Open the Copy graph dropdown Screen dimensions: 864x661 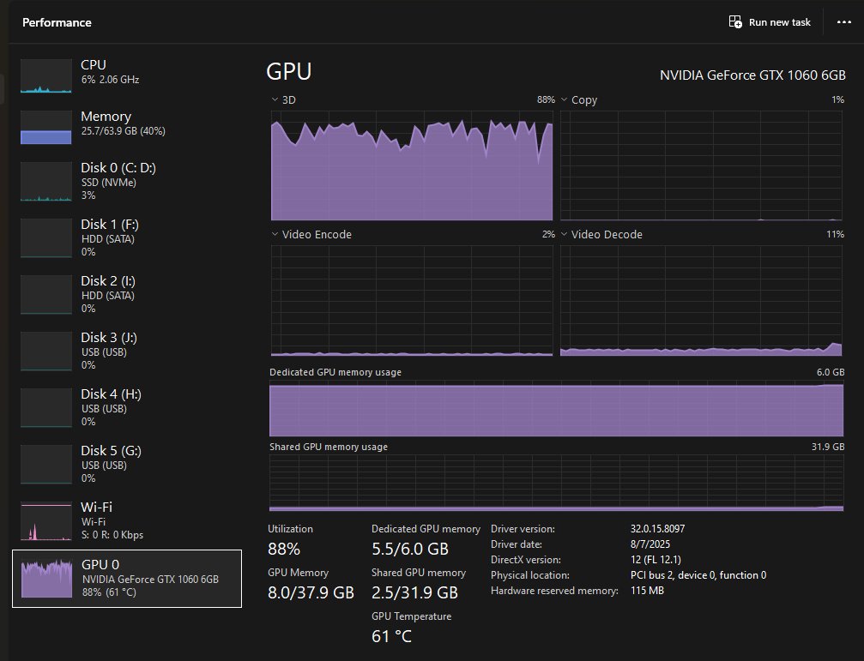coord(564,99)
